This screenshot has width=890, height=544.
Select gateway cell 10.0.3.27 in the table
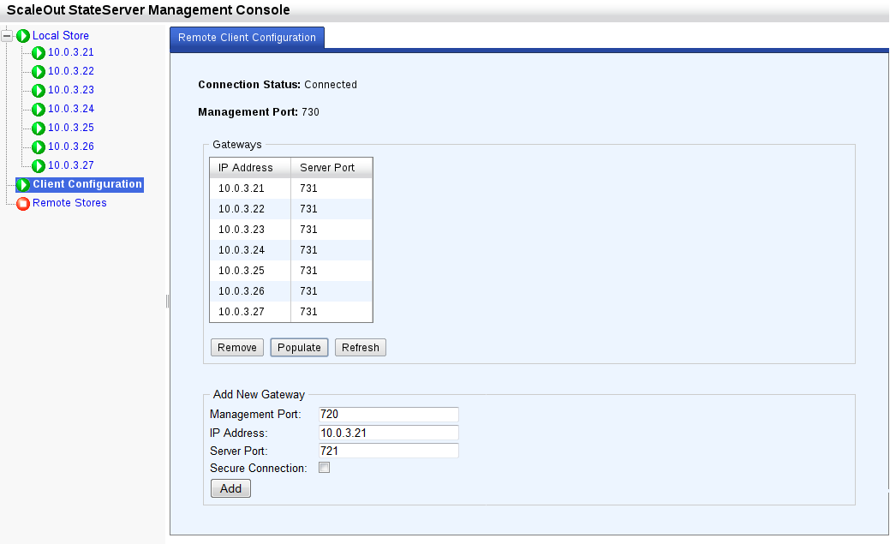point(250,311)
